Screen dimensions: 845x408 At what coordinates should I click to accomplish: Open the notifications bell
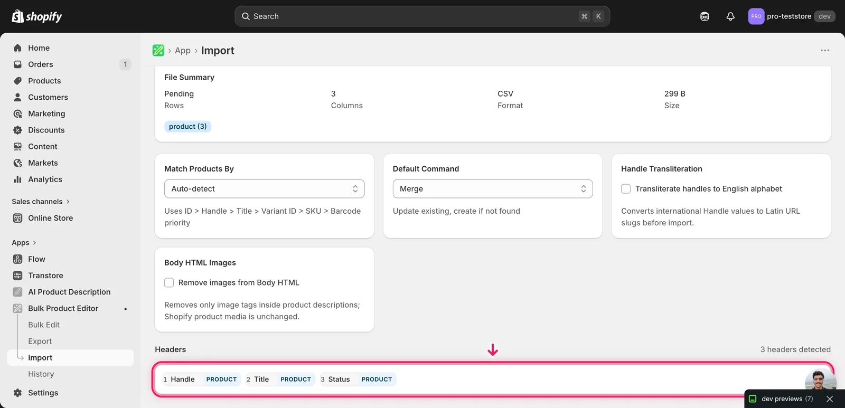pos(730,16)
